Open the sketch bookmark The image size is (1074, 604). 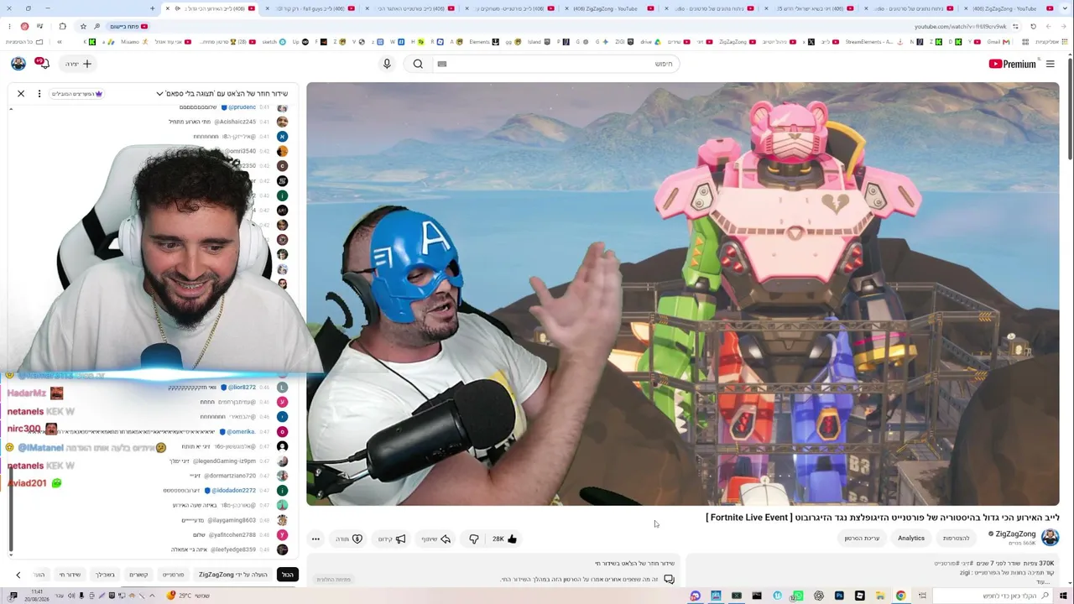272,42
